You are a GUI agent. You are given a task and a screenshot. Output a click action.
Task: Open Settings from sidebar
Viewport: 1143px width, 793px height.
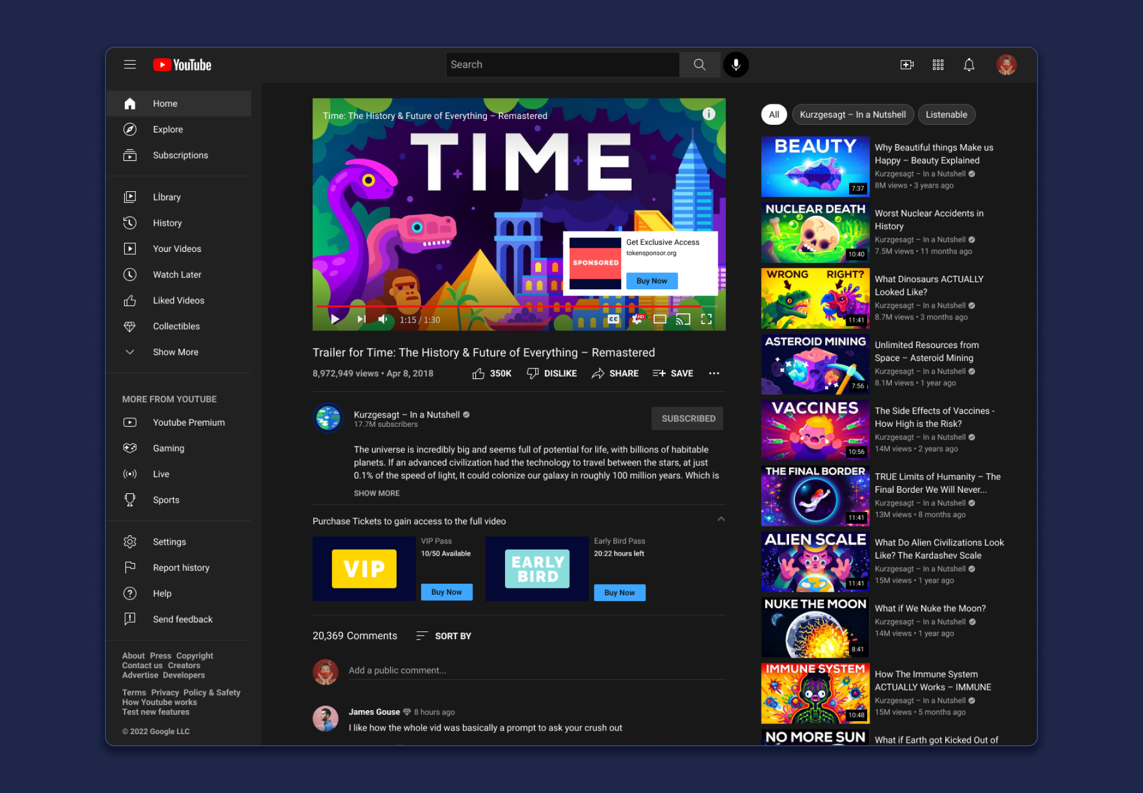[x=179, y=542]
